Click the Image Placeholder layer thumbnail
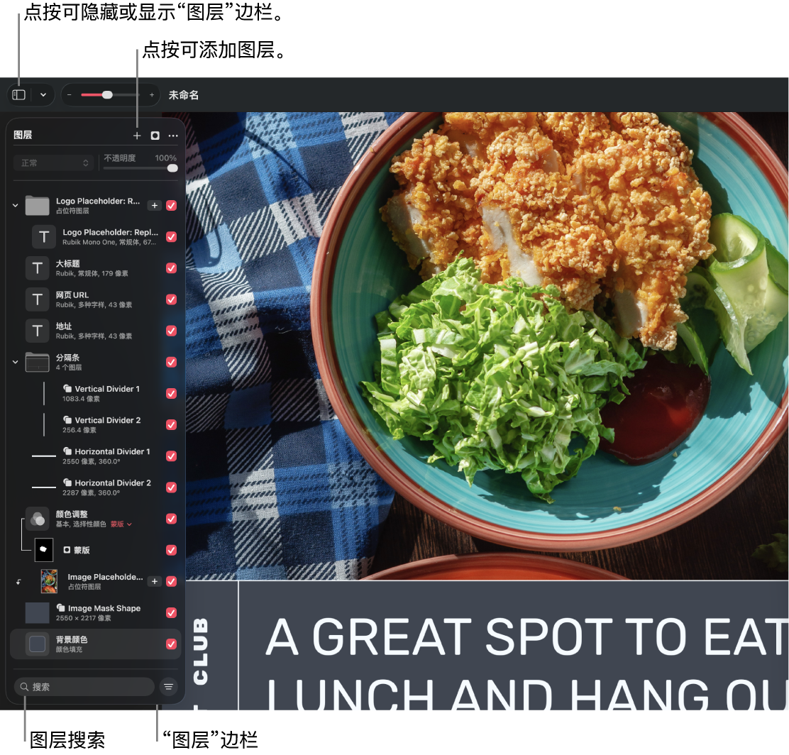 click(x=50, y=581)
